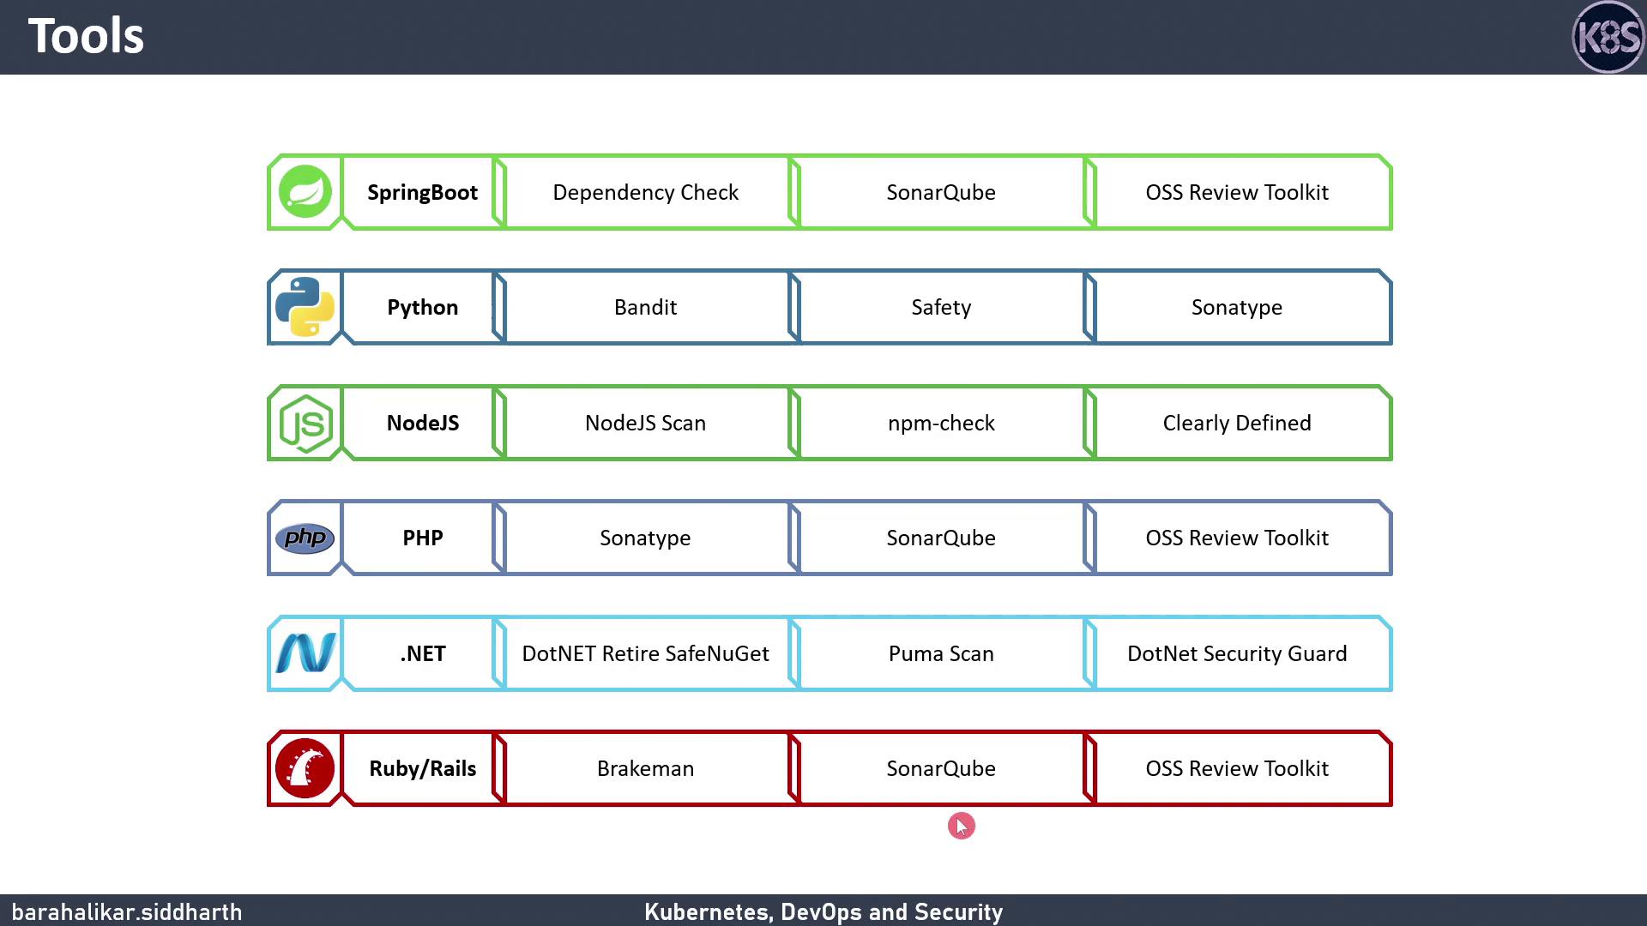Select the Bandit tool box
The width and height of the screenshot is (1647, 926).
645,307
